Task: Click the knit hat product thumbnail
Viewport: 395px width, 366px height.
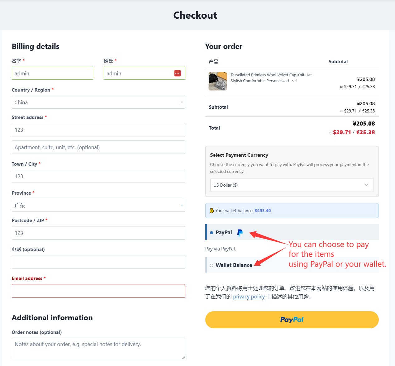Action: pos(217,81)
